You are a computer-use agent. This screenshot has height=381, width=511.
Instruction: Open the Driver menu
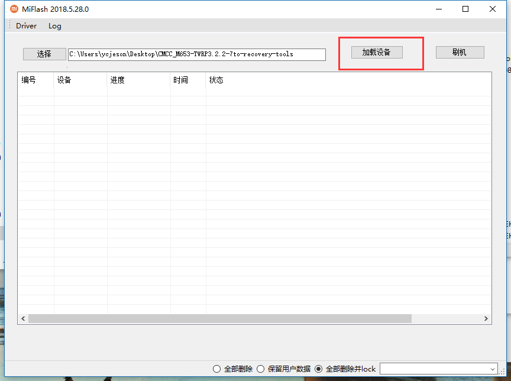pos(26,25)
